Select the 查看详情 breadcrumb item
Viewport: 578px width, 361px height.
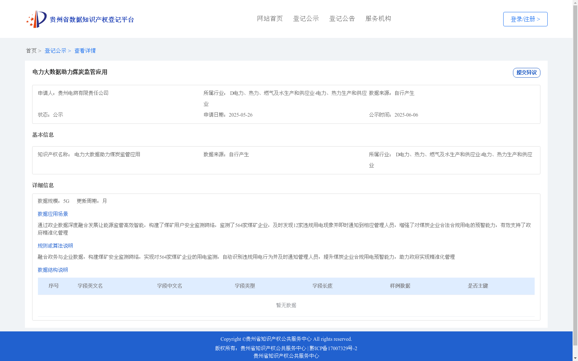click(85, 51)
